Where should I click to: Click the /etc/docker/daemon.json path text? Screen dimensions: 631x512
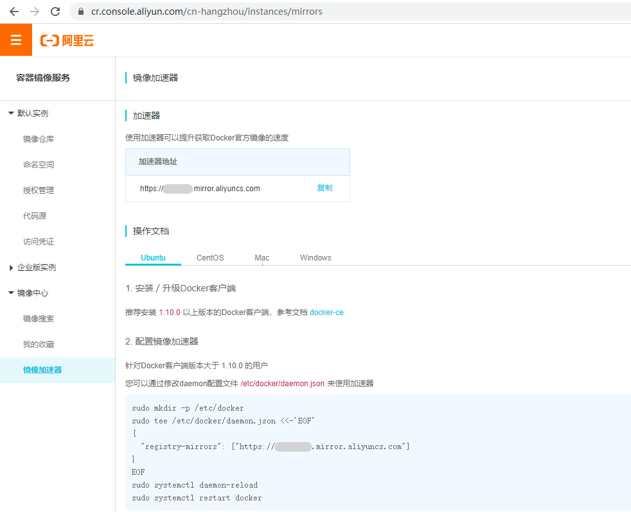pos(283,384)
